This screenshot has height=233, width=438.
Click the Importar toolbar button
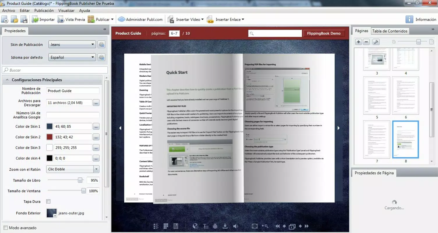pyautogui.click(x=43, y=20)
